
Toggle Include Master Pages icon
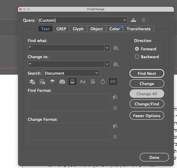[x=62, y=82]
